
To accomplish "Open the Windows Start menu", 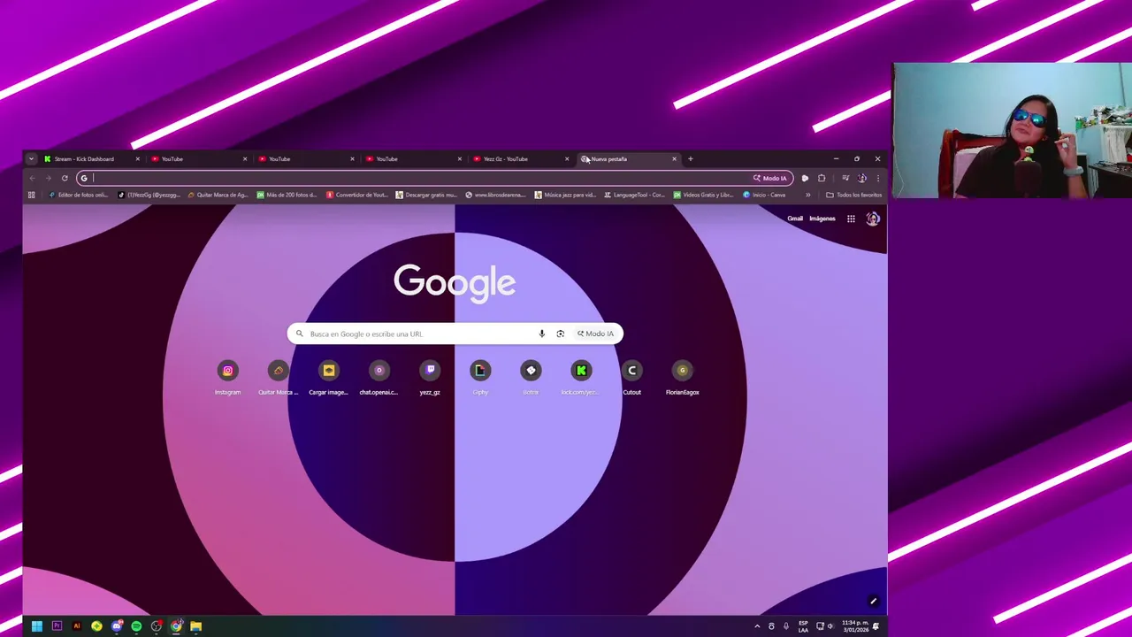I will tap(36, 626).
